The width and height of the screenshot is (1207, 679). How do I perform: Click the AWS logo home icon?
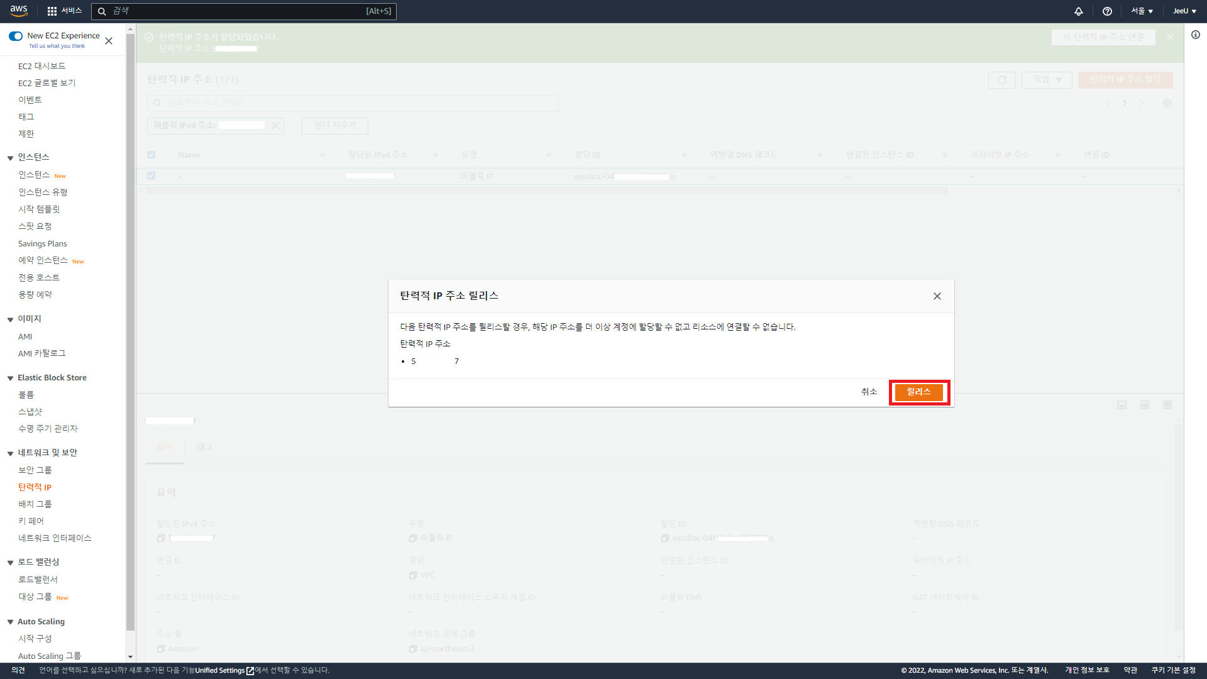coord(19,11)
